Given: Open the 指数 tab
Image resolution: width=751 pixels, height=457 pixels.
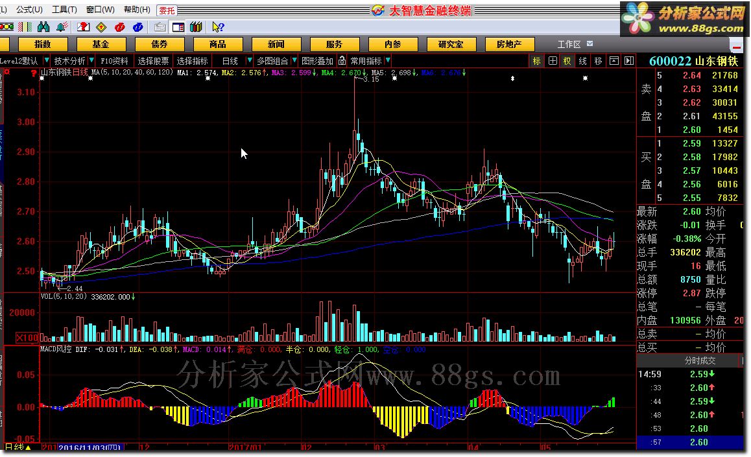Looking at the screenshot, I should (x=42, y=44).
